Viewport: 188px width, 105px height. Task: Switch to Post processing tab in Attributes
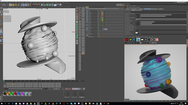[154, 9]
